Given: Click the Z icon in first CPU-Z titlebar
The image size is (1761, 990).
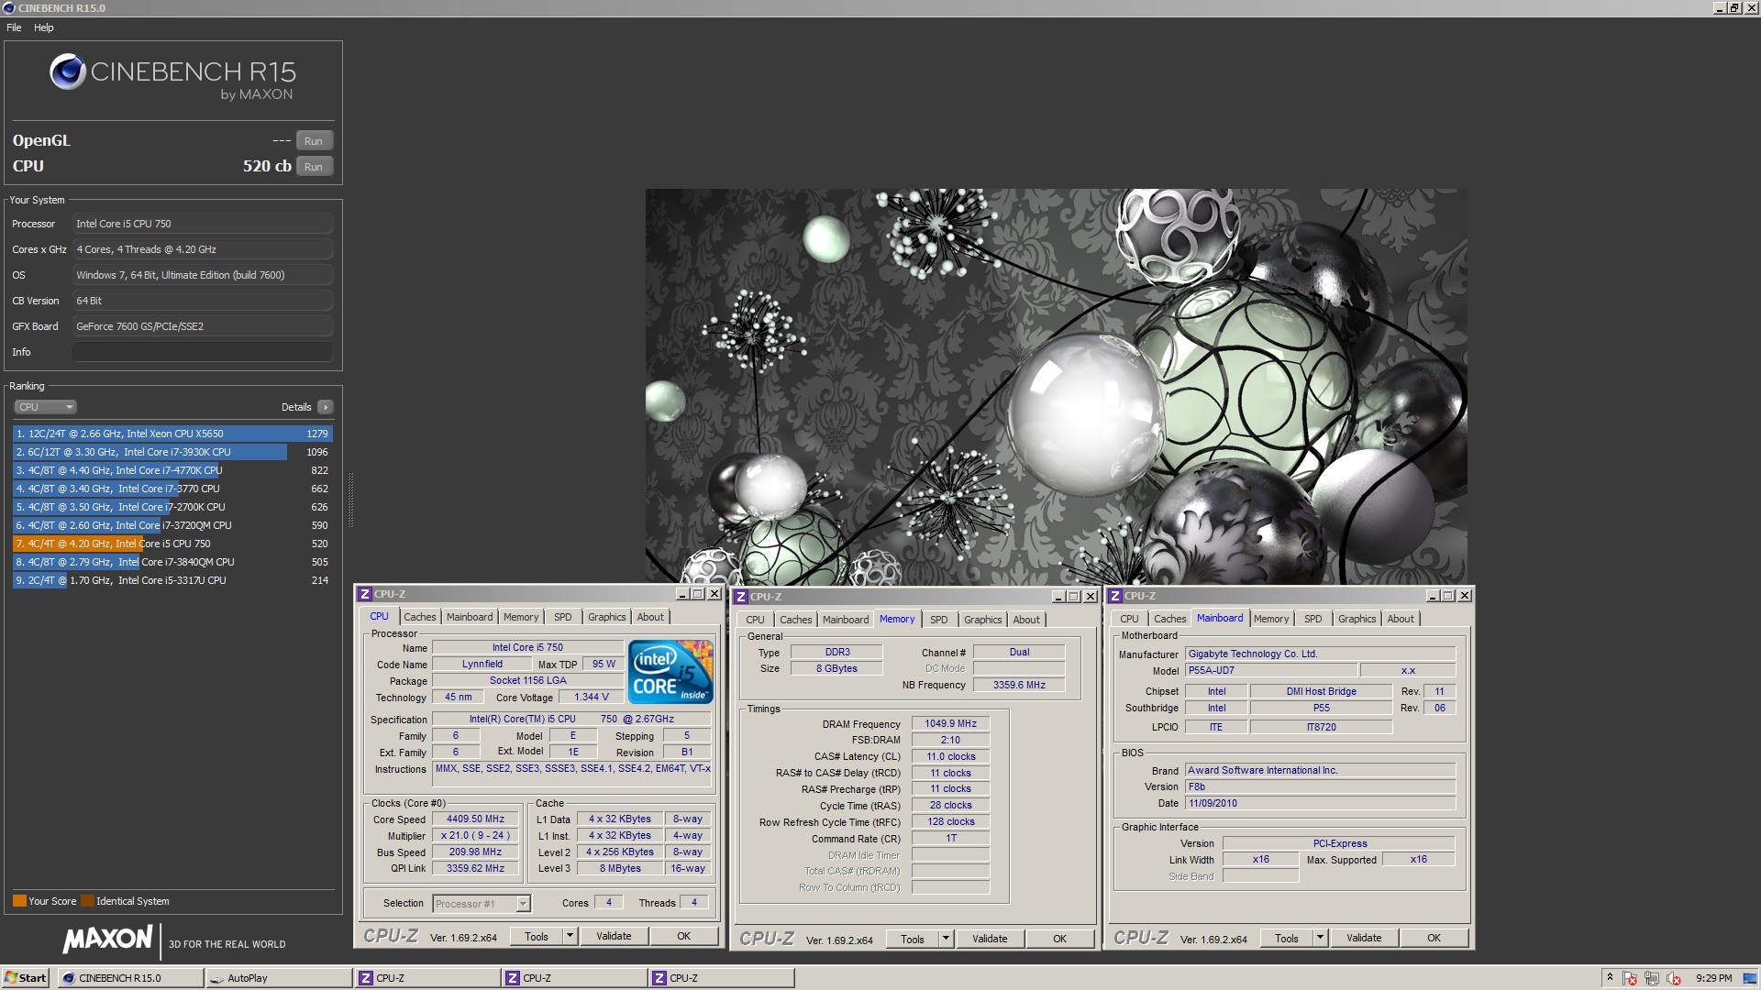Looking at the screenshot, I should (x=365, y=594).
